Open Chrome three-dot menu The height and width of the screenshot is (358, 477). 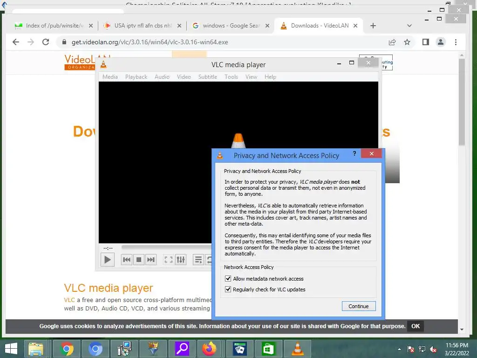(x=456, y=42)
